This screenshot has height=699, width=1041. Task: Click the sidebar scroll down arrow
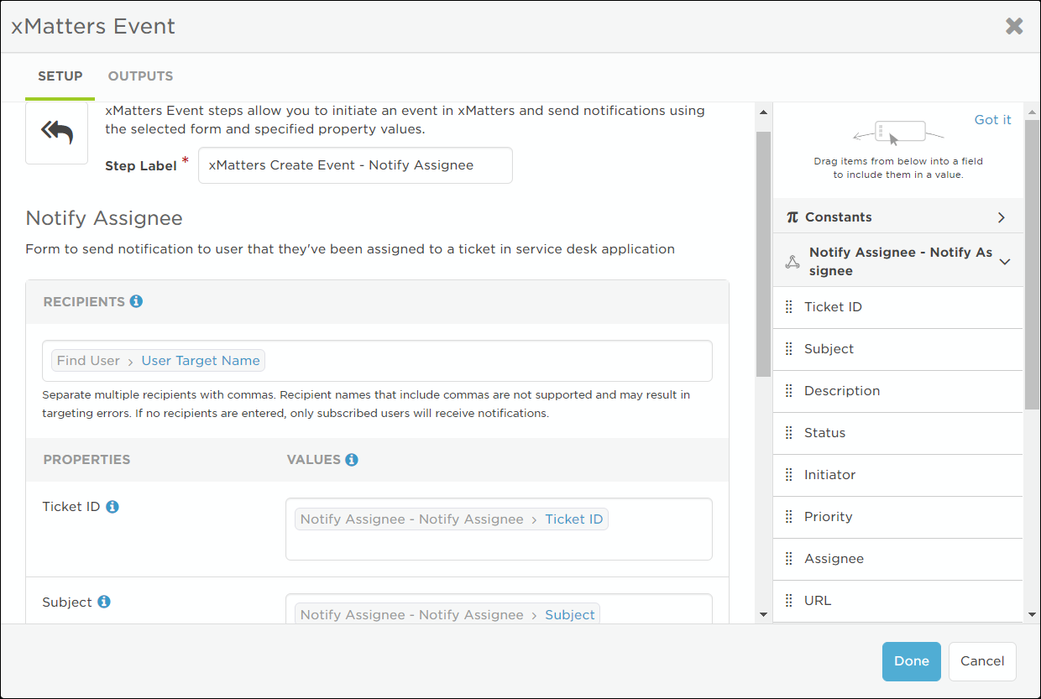[1032, 615]
